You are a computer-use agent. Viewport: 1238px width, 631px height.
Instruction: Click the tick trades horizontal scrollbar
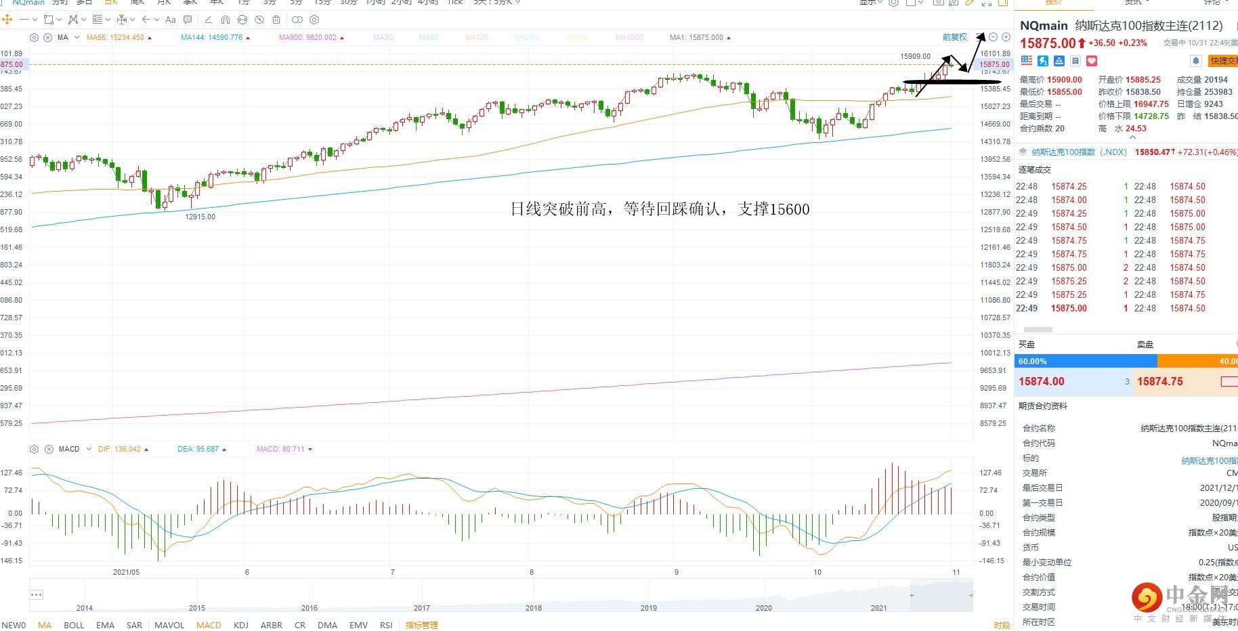click(1038, 330)
